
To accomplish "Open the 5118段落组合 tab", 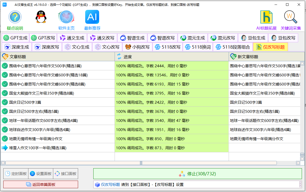I will point(233,47).
